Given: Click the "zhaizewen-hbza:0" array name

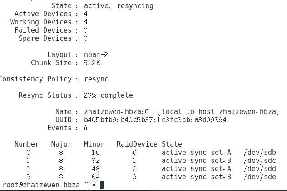Looking at the screenshot, I should 117,112.
